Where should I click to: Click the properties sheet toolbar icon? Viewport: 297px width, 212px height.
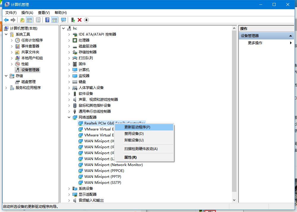pos(38,20)
